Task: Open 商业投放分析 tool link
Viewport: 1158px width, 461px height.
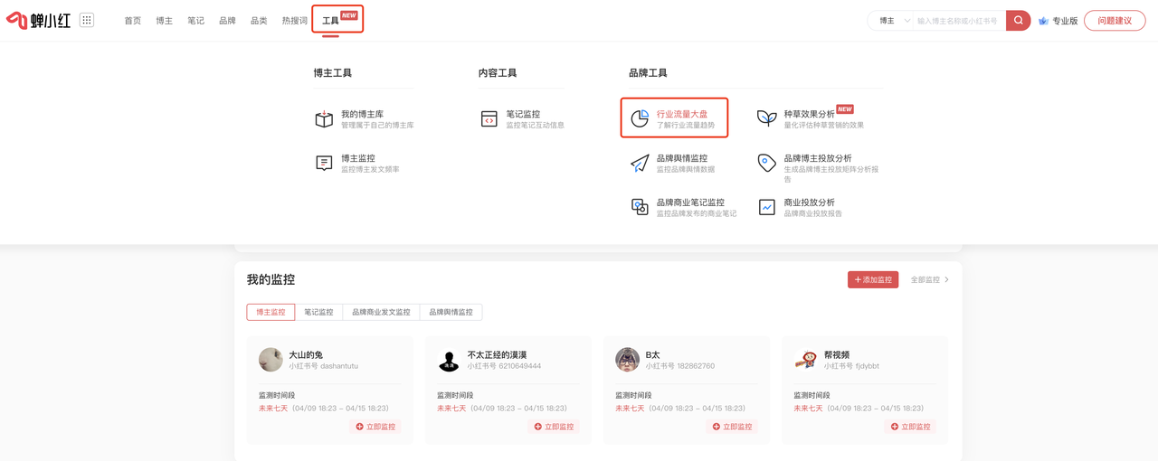Action: (x=810, y=202)
